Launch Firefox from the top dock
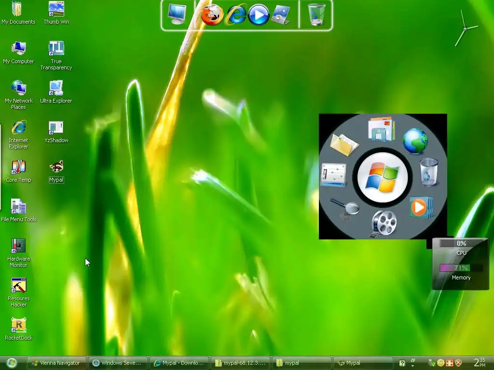Image resolution: width=494 pixels, height=370 pixels. pyautogui.click(x=212, y=14)
